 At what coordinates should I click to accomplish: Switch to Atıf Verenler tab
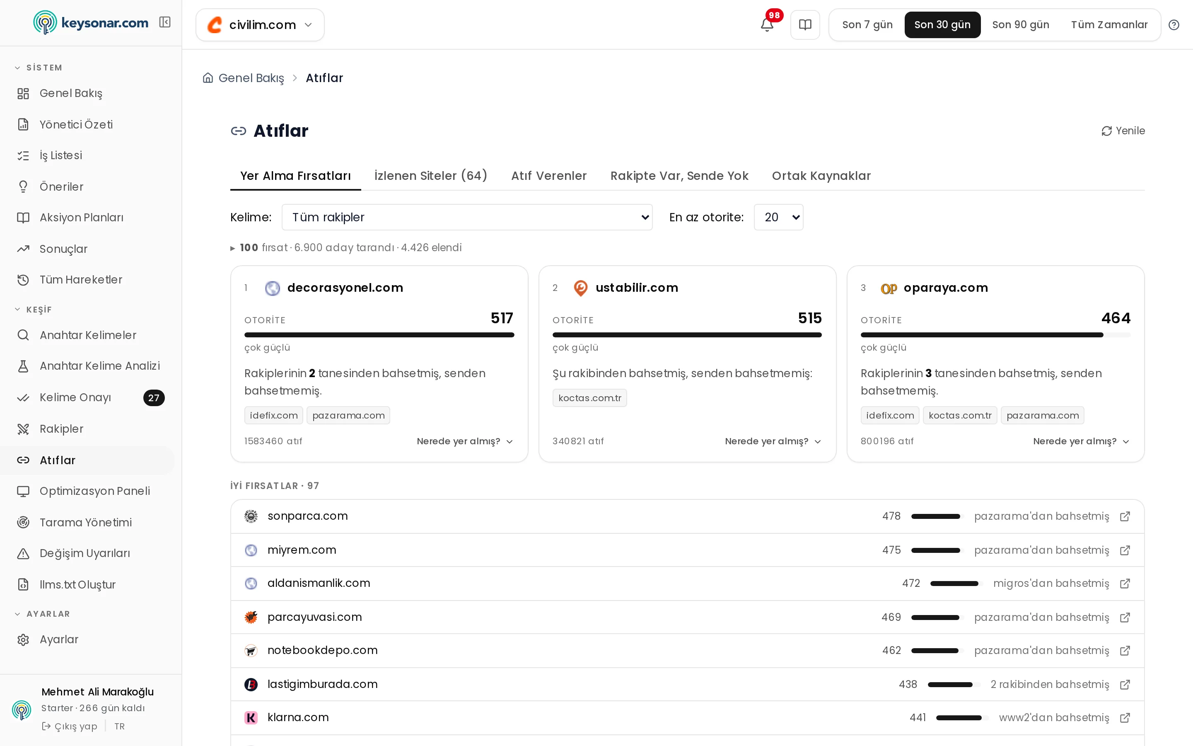pyautogui.click(x=549, y=176)
